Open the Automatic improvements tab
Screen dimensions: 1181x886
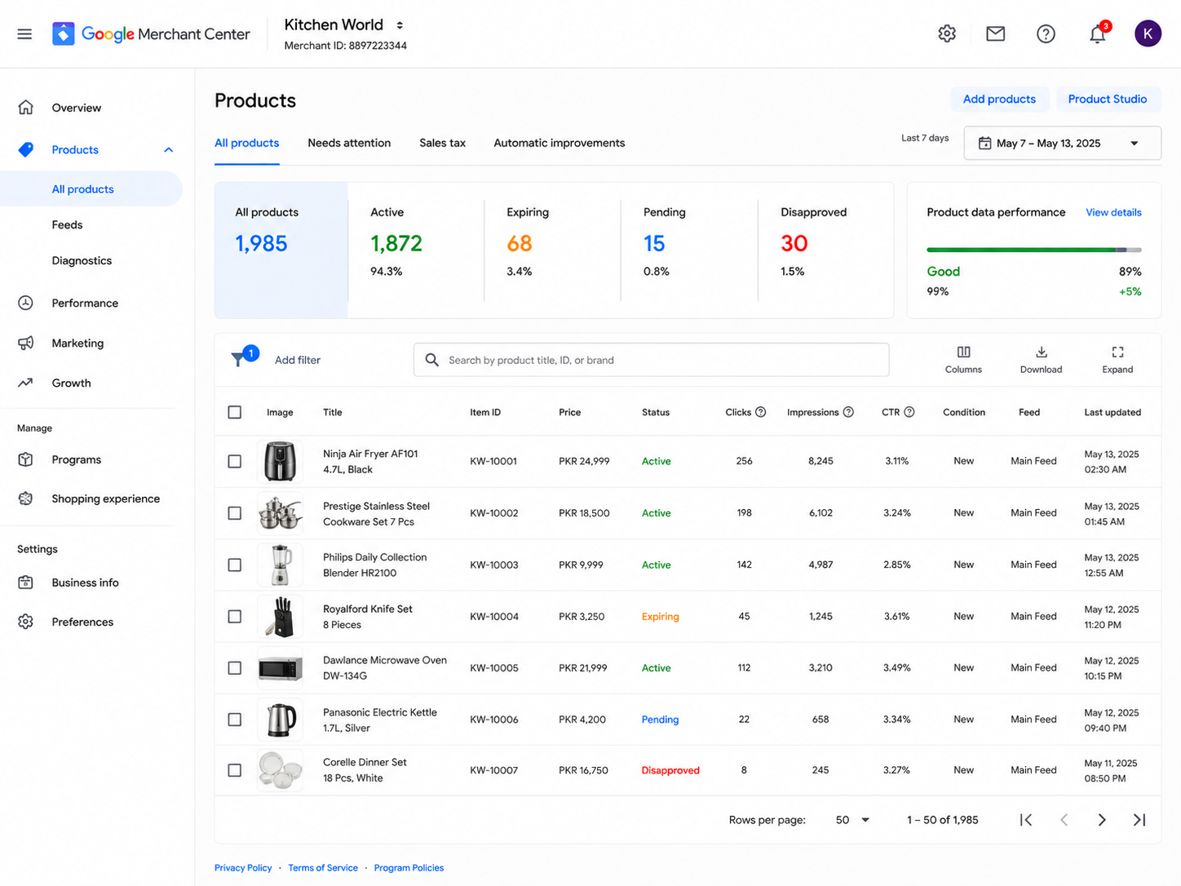click(560, 143)
